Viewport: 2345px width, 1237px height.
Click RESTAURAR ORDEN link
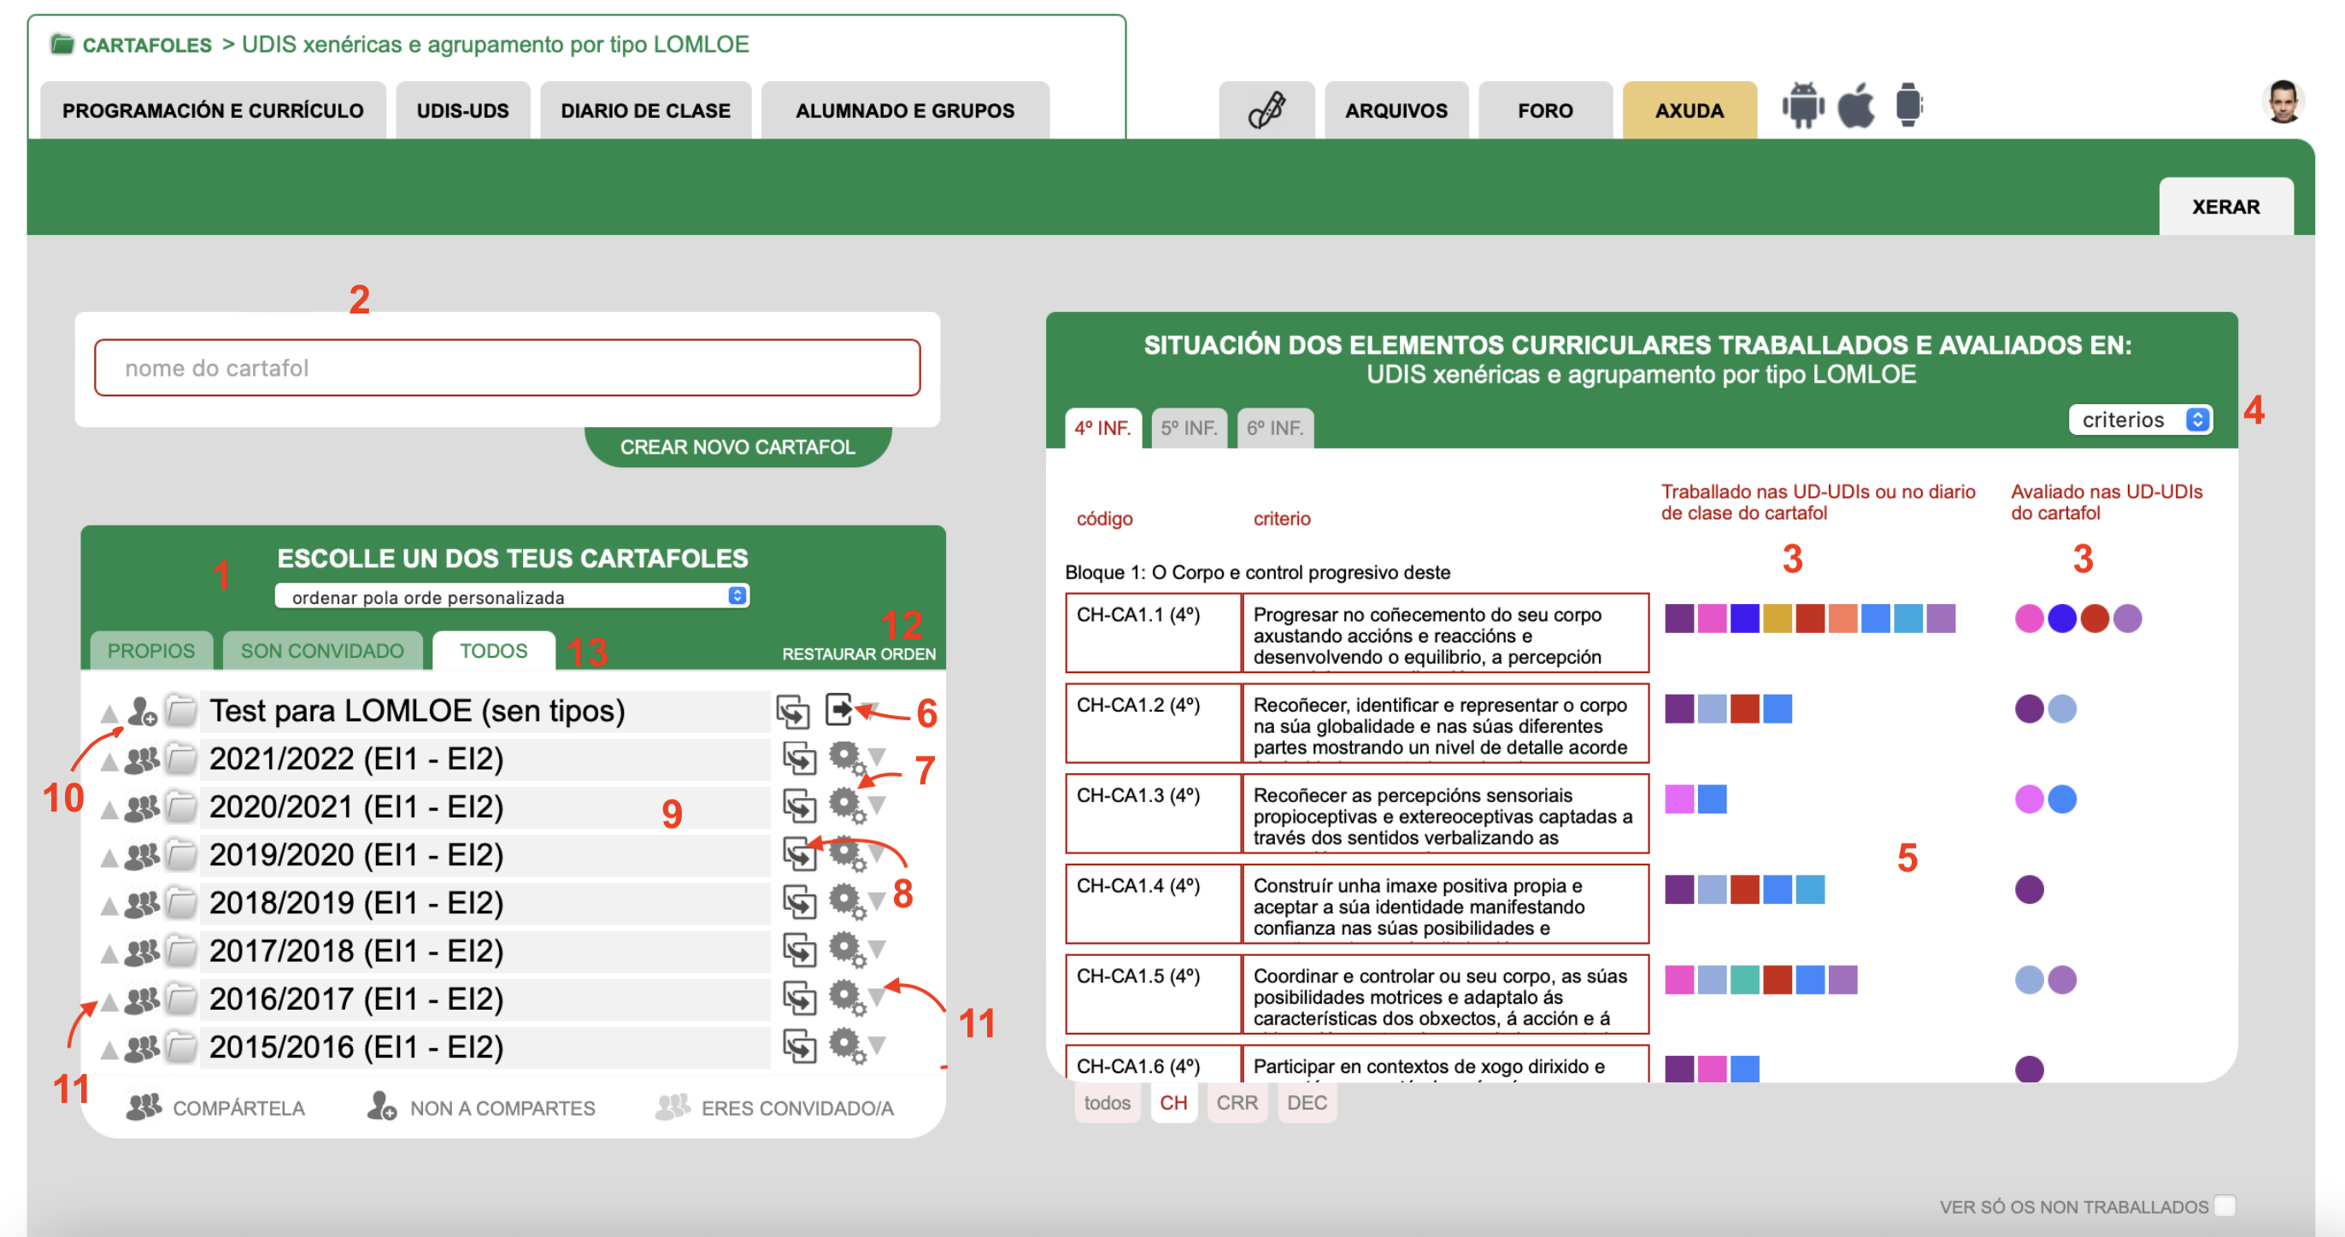click(858, 654)
